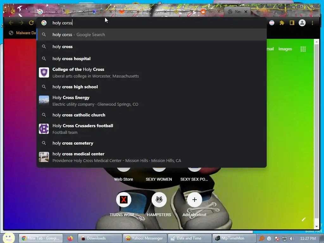Image resolution: width=324 pixels, height=243 pixels.
Task: Choose the holy cross medical center suggestion
Action: (x=152, y=157)
